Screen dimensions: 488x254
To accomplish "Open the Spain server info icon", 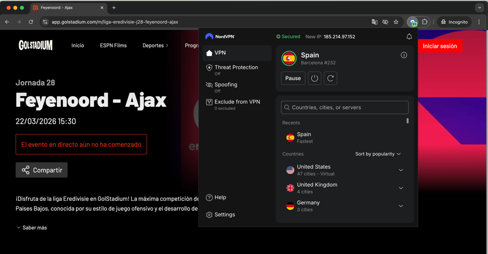I will 404,55.
